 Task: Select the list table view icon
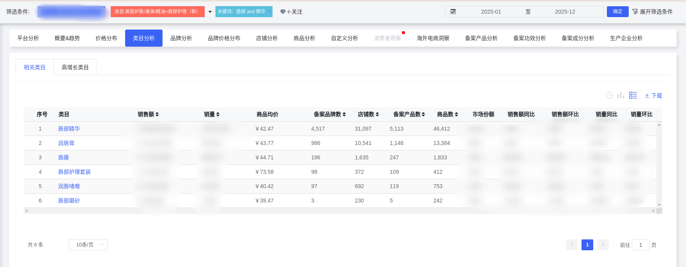click(633, 95)
